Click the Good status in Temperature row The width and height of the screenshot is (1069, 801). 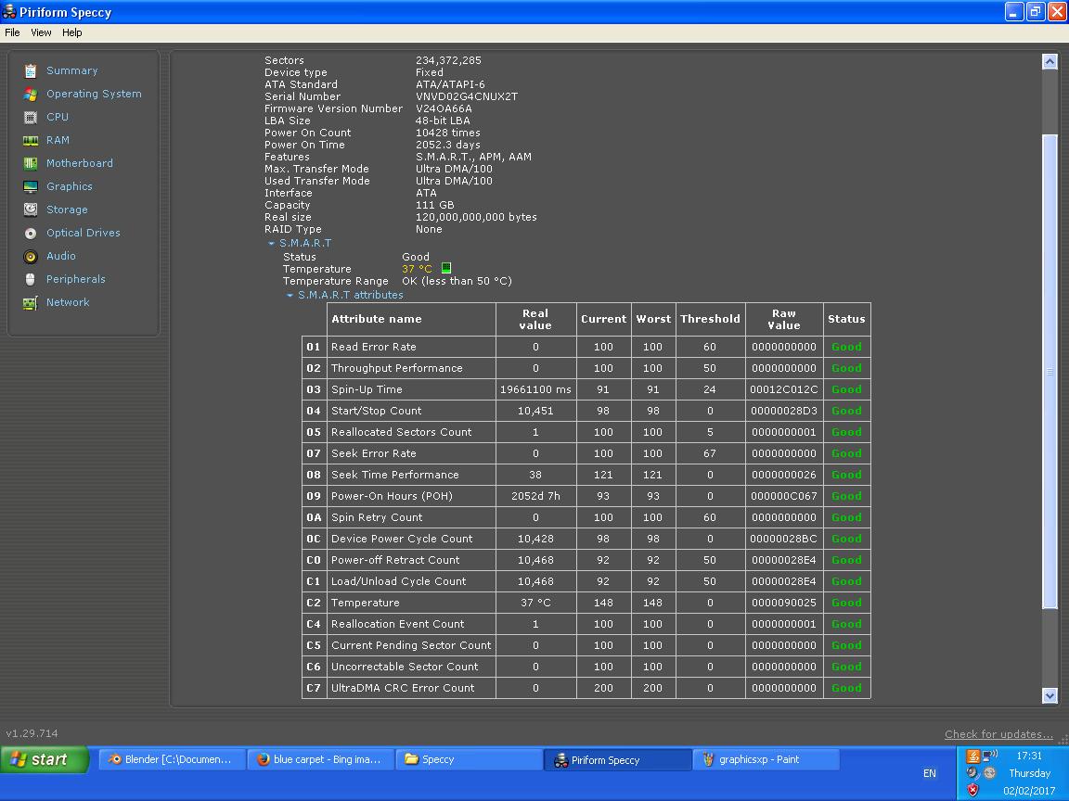(846, 603)
